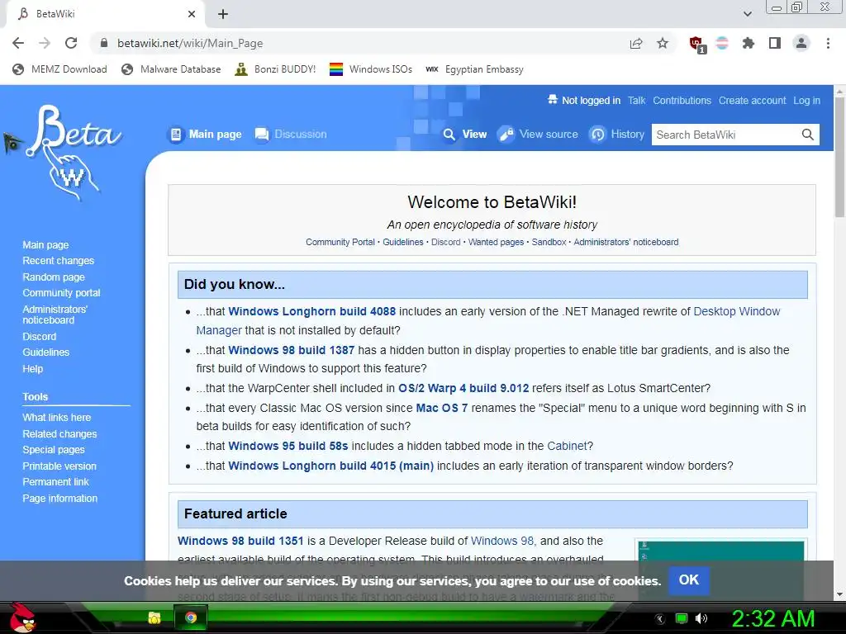The height and width of the screenshot is (634, 846).
Task: Show hidden tray icons arrow
Action: coord(660,618)
